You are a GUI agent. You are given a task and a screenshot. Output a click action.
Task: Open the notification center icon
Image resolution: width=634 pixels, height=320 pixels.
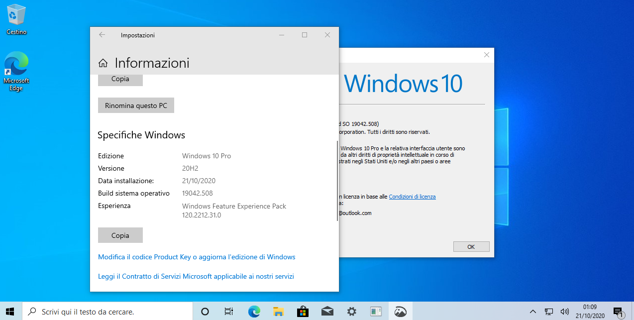pyautogui.click(x=619, y=312)
